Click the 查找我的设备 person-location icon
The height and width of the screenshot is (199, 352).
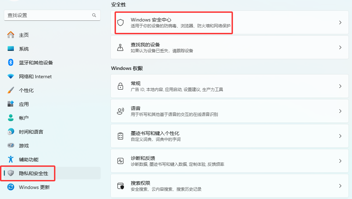click(x=120, y=47)
